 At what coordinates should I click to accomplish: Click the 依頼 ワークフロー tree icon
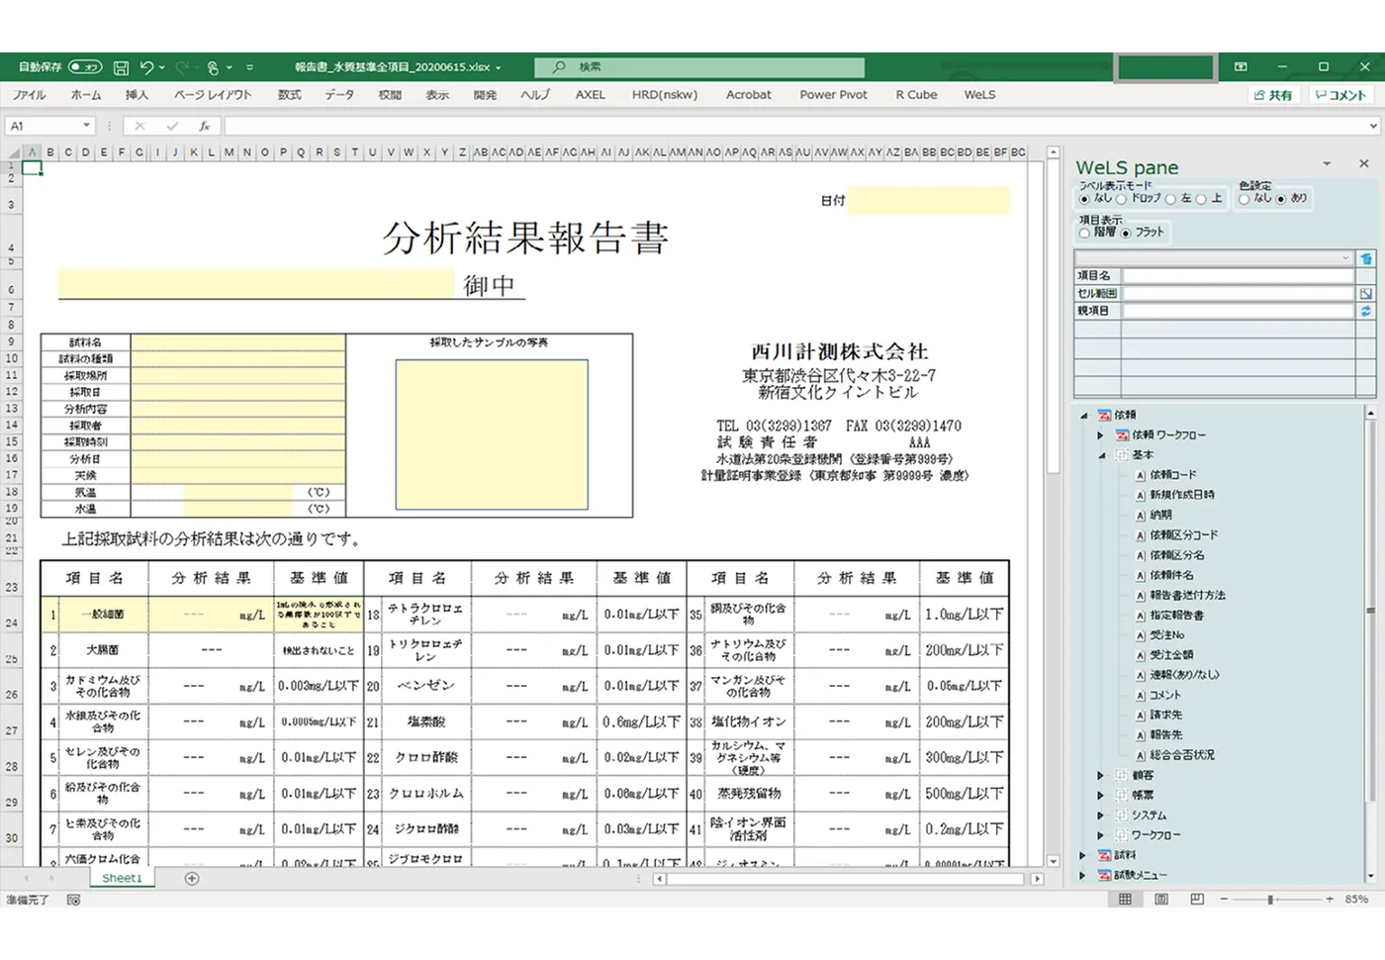pyautogui.click(x=1122, y=435)
